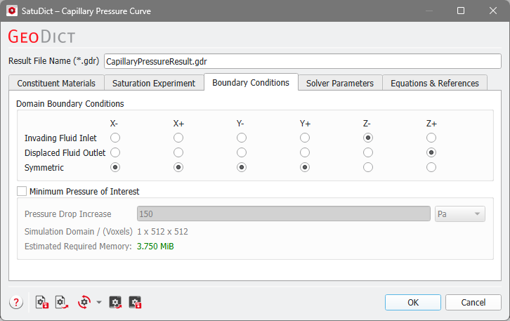The height and width of the screenshot is (321, 510).
Task: Select Z- Invading Fluid Inlet radio
Action: (x=368, y=138)
